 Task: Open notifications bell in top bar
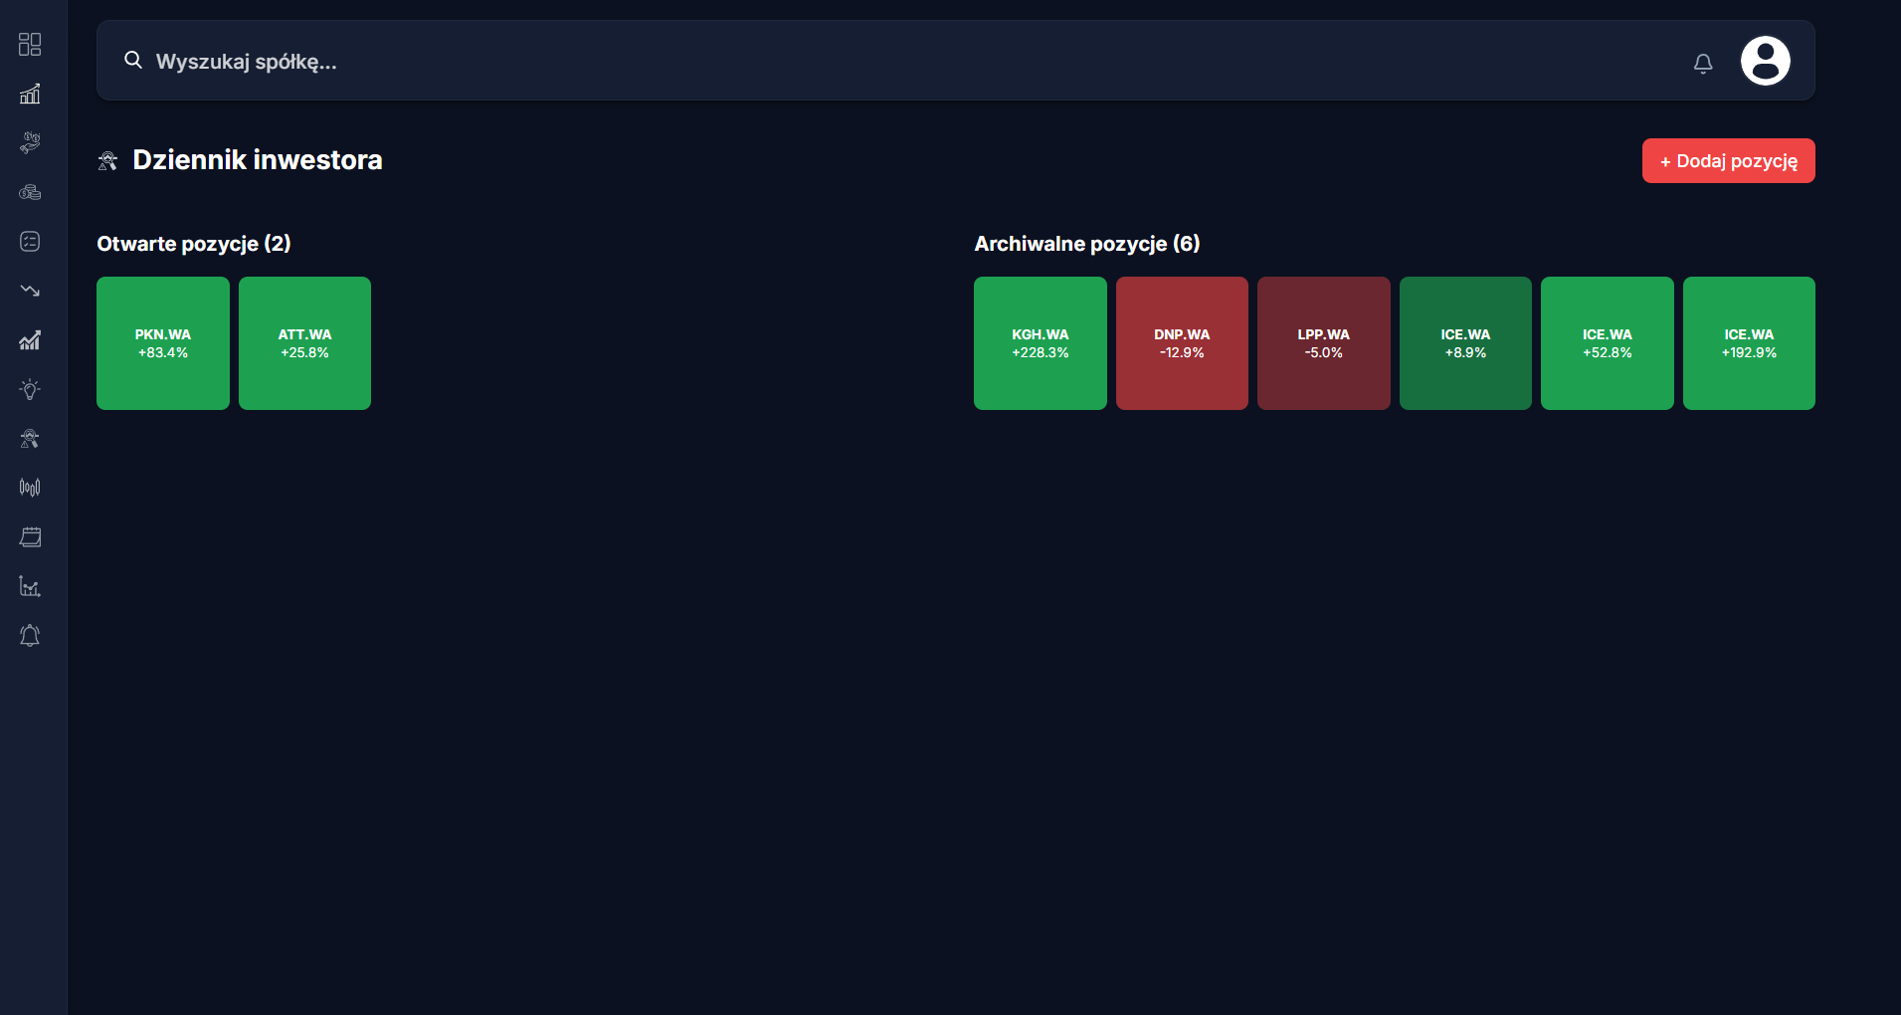(1703, 64)
